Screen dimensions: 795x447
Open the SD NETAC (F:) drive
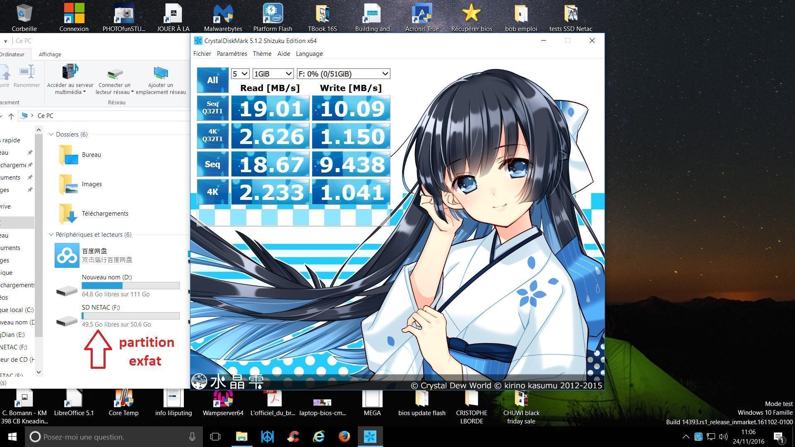pyautogui.click(x=101, y=308)
